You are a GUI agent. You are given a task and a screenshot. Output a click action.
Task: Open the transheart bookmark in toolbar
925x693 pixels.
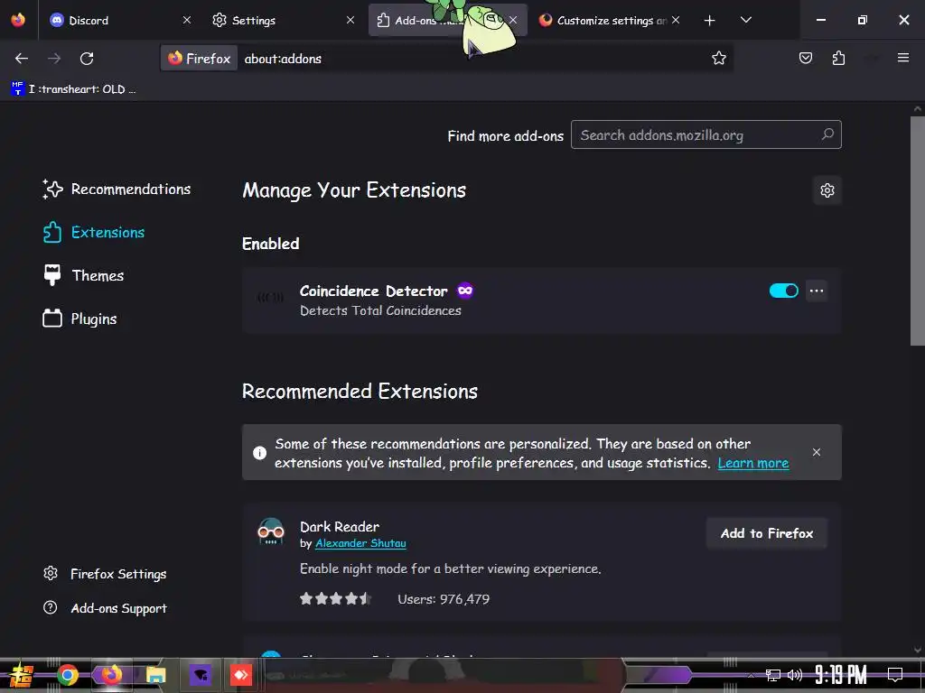pyautogui.click(x=74, y=89)
